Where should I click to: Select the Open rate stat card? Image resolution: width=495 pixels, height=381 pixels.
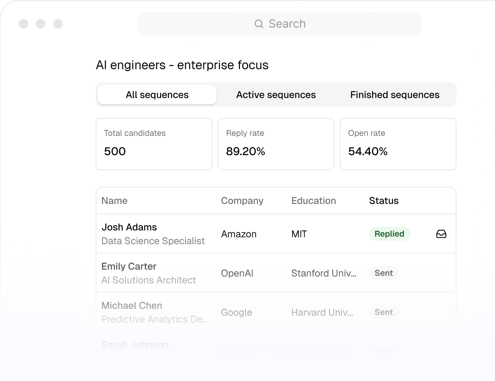(x=398, y=144)
